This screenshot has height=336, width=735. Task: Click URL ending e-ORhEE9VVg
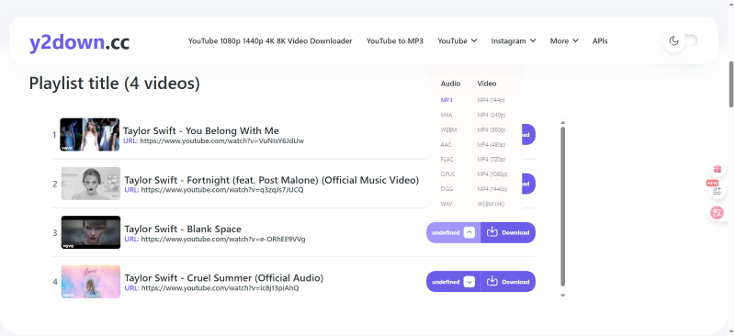[x=223, y=239]
